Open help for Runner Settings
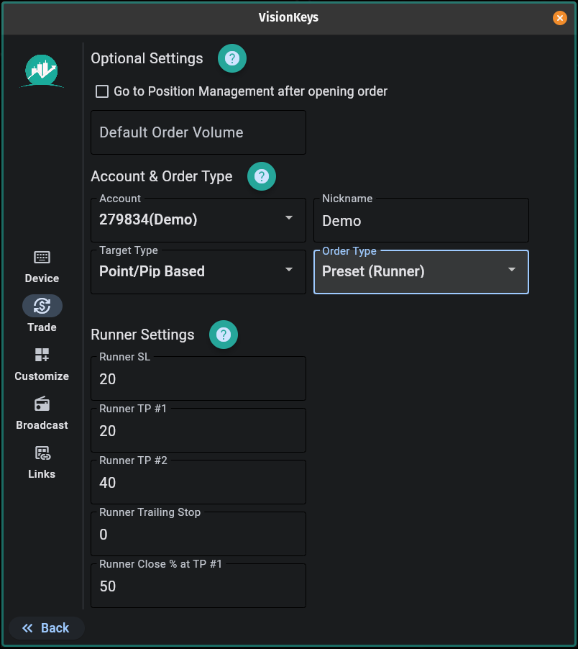 pyautogui.click(x=224, y=335)
